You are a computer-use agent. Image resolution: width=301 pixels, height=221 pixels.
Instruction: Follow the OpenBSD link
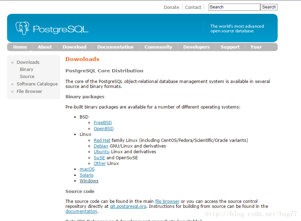coord(104,129)
